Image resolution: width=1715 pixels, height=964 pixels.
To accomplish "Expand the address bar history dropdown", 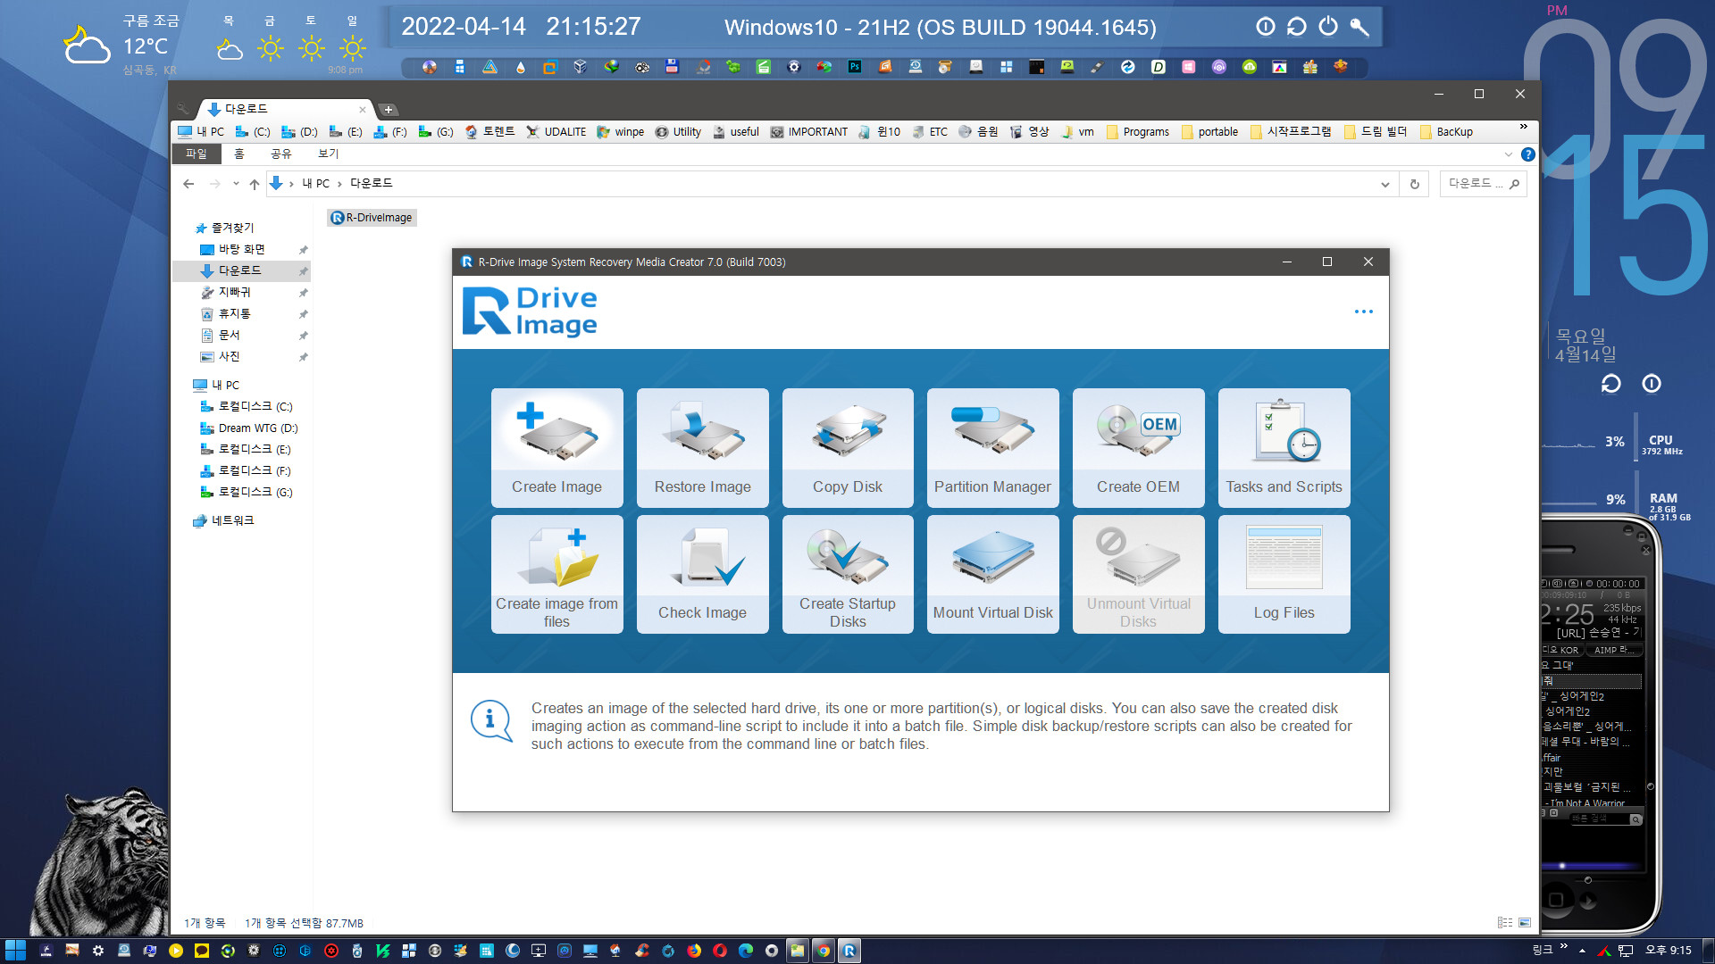I will click(x=1385, y=184).
